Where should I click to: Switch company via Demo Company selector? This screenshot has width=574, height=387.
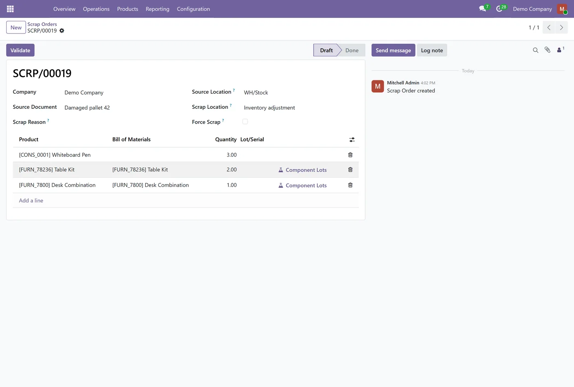point(532,9)
